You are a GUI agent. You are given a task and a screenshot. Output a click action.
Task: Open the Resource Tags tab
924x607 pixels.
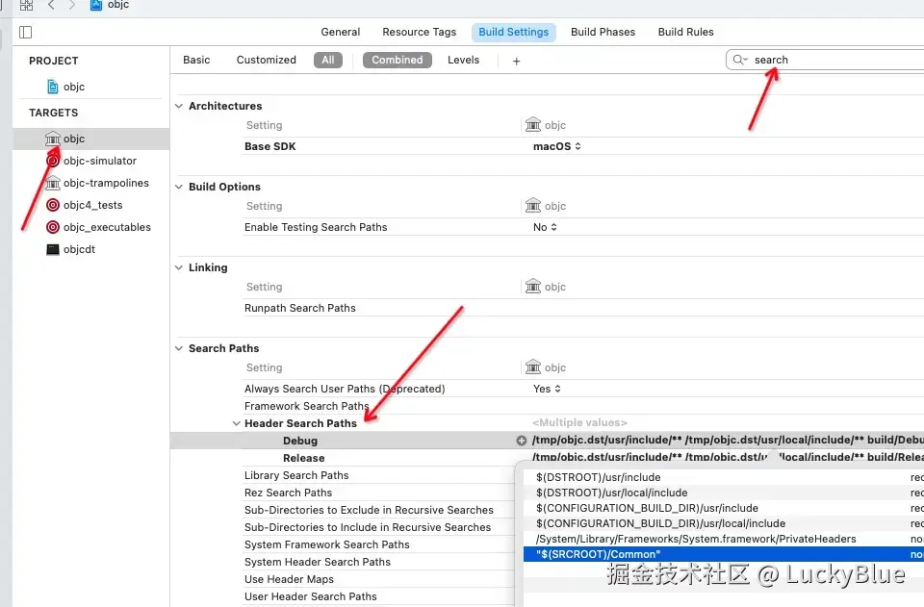click(x=419, y=32)
